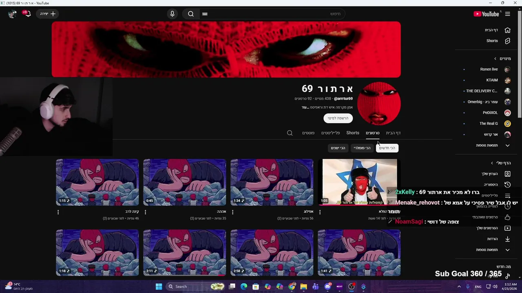Open File Explorer from the taskbar
This screenshot has width=522, height=293.
(x=303, y=286)
